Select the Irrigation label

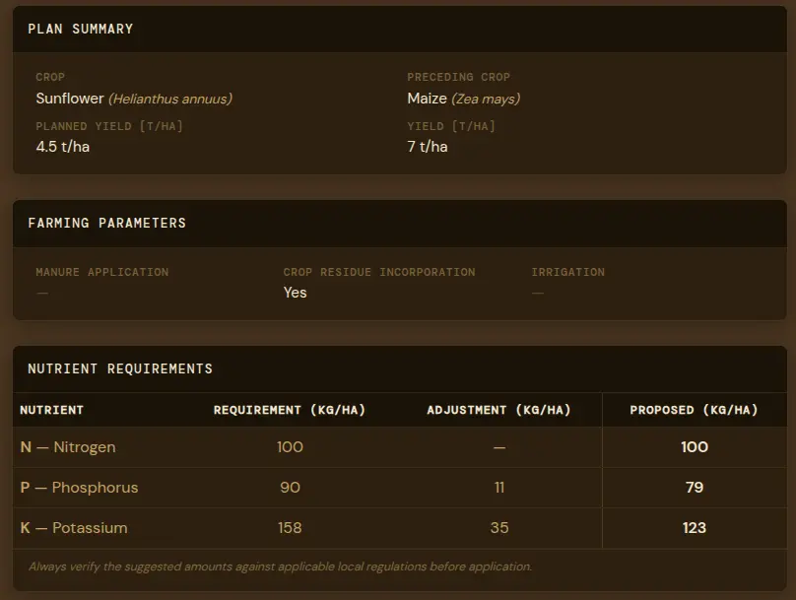pyautogui.click(x=567, y=272)
